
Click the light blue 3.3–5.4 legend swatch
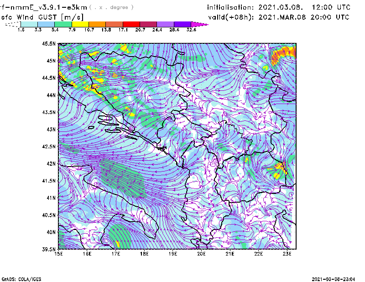point(46,24)
